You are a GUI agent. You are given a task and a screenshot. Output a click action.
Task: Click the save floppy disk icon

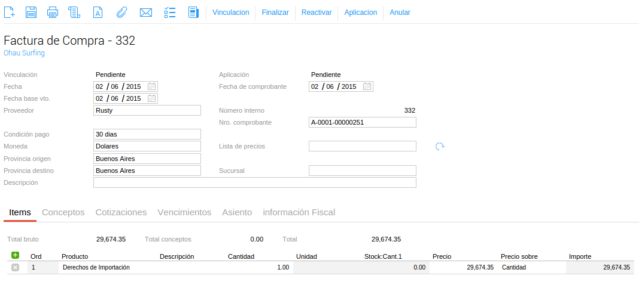coord(31,12)
